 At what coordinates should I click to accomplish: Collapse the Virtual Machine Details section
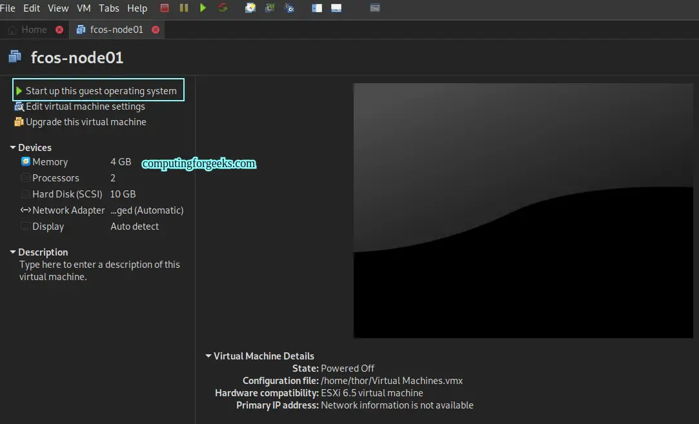(208, 356)
